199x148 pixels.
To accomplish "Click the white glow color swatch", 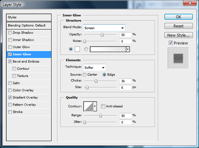I will pyautogui.click(x=77, y=49).
